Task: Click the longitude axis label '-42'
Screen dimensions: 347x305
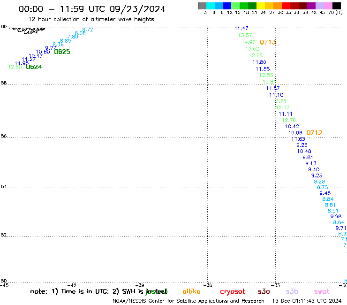Action: 72,285
